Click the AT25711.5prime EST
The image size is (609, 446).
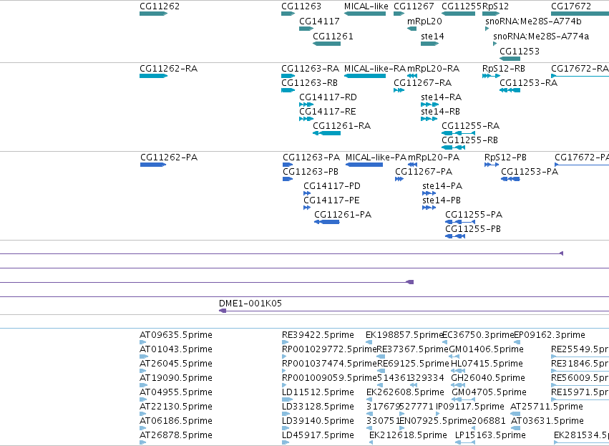tap(515, 414)
